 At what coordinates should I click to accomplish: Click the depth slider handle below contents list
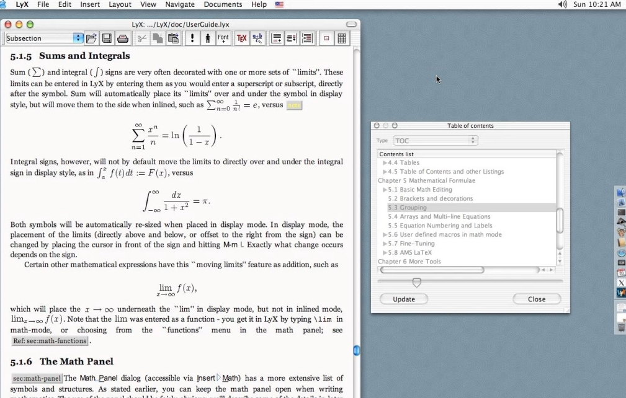(416, 283)
